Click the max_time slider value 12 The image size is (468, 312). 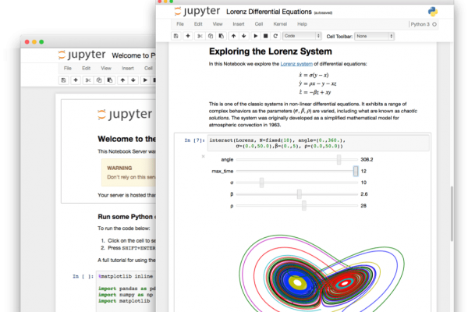click(x=363, y=171)
